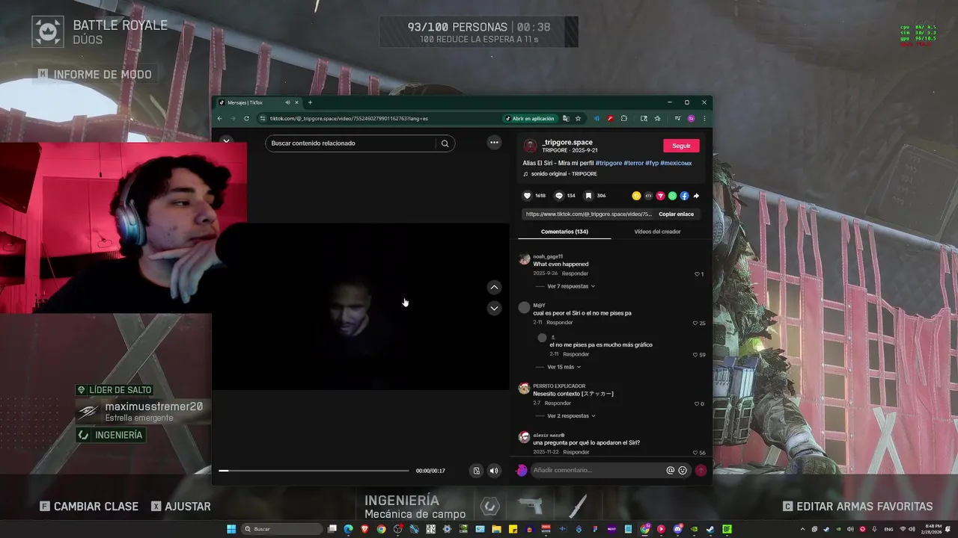Click the Windows taskbar Buscar search box
Viewport: 958px width, 538px height.
tap(281, 529)
